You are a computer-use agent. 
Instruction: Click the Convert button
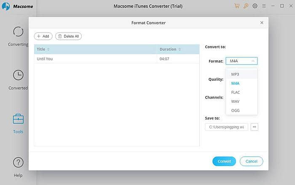[x=224, y=161]
